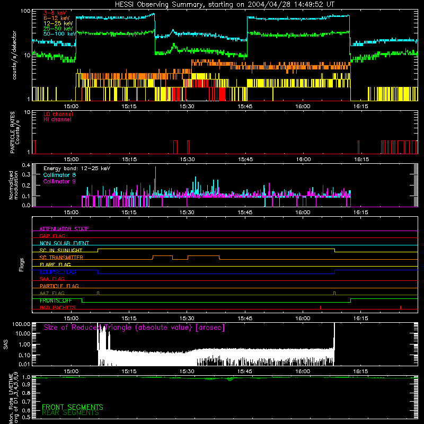Click the 'NON SOLAR EVENT' flag label
Image resolution: width=424 pixels, height=424 pixels.
(x=64, y=243)
